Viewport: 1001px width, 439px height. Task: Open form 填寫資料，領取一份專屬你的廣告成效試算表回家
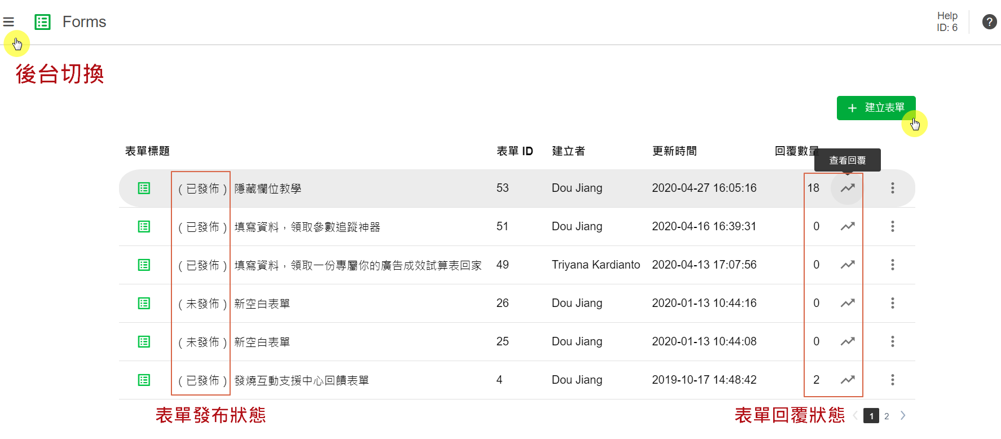358,265
